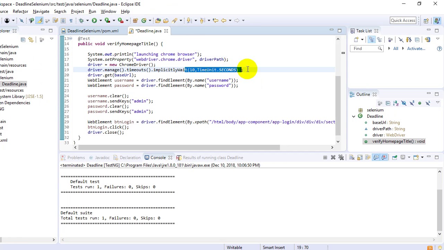The height and width of the screenshot is (250, 444).
Task: Start debugging with the bug icon
Action: [x=81, y=20]
